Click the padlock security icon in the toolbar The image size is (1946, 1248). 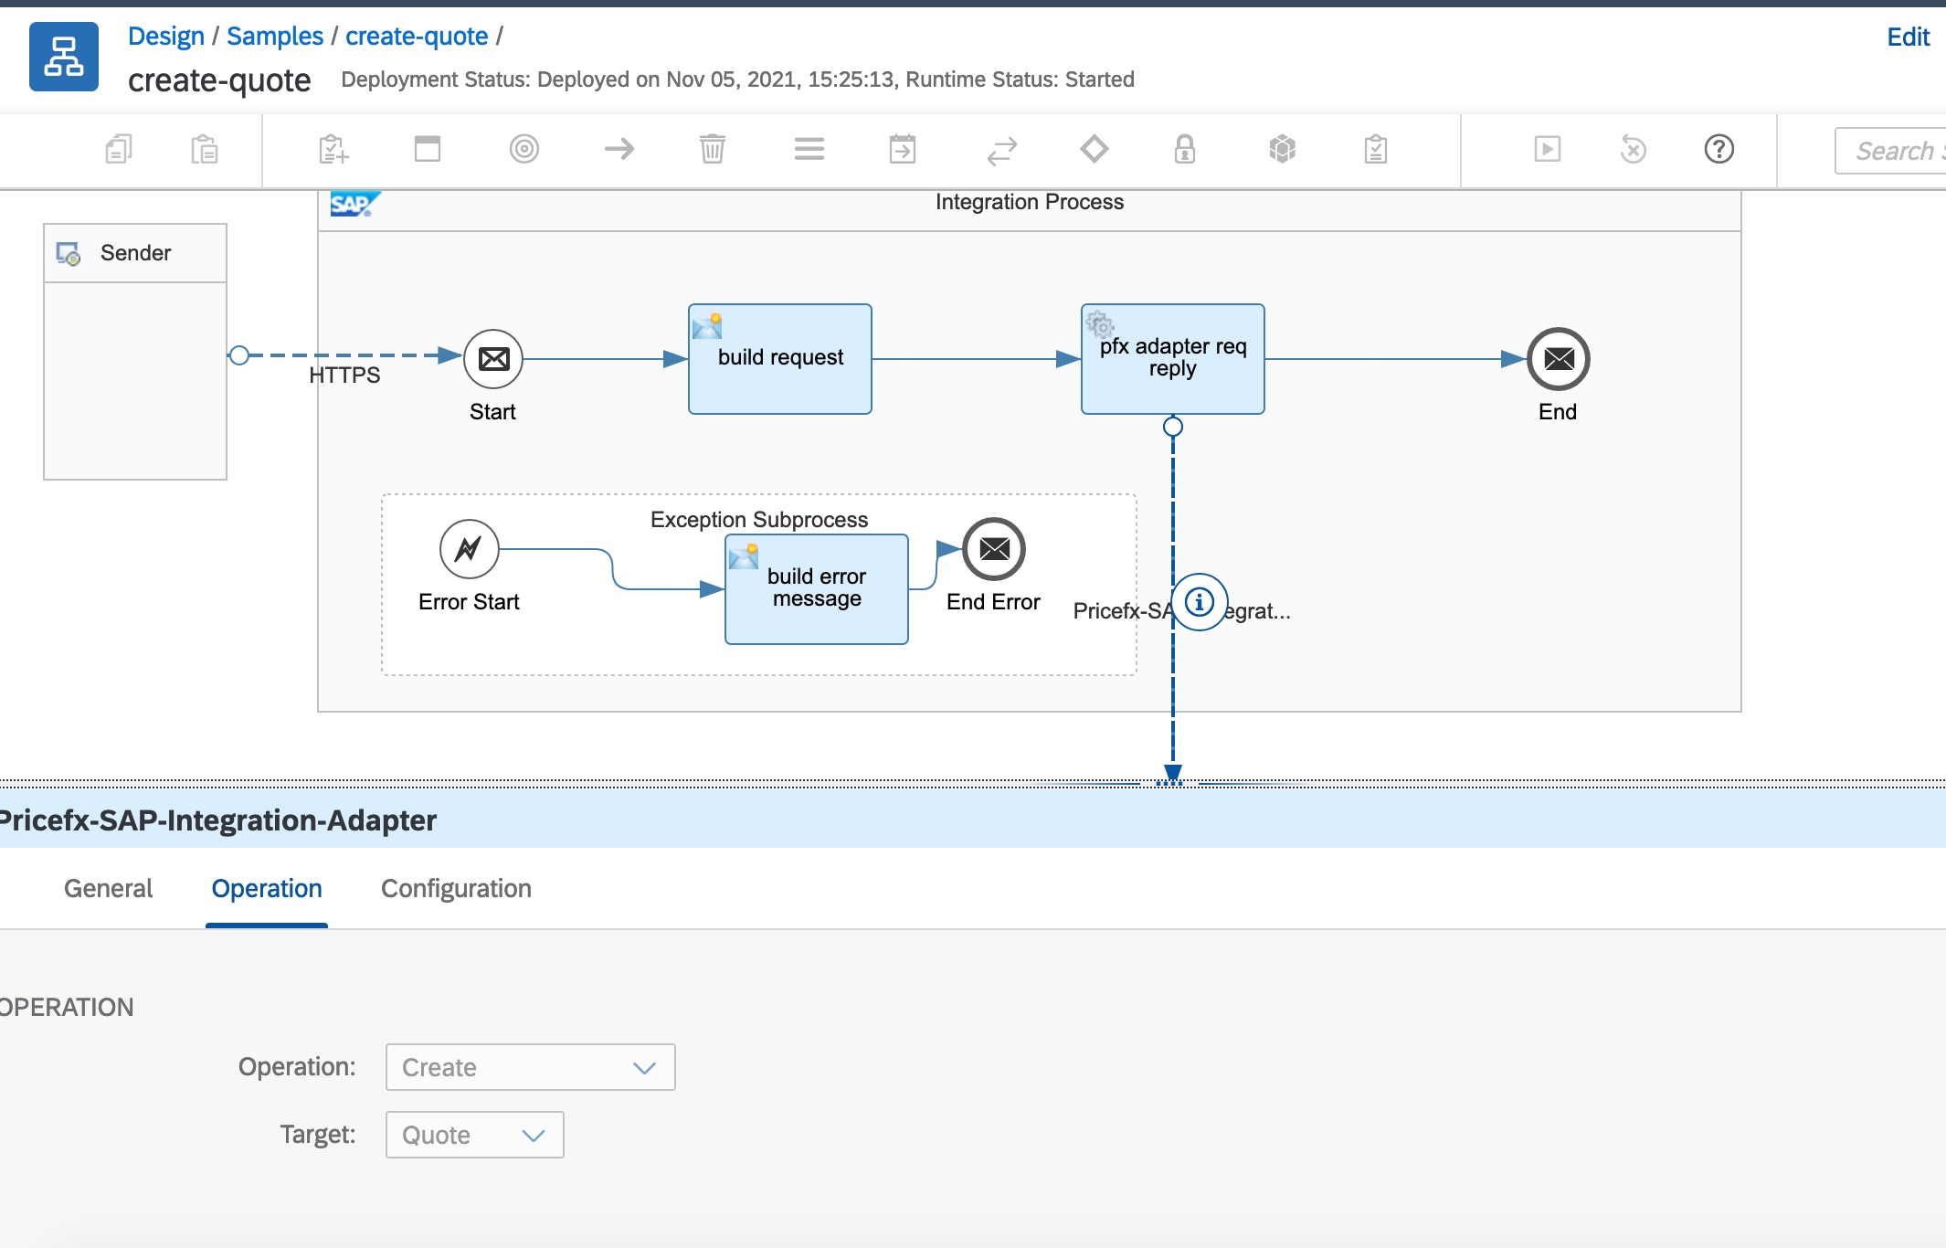click(x=1184, y=149)
